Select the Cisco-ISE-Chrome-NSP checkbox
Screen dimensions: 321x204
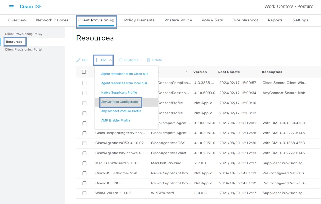click(x=84, y=173)
